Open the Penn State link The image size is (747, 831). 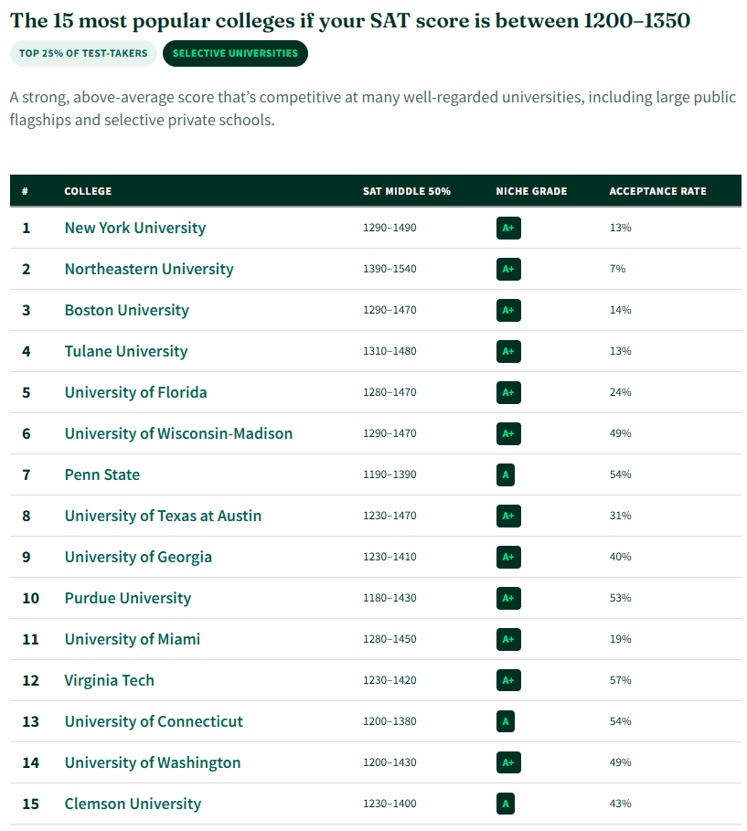click(102, 474)
